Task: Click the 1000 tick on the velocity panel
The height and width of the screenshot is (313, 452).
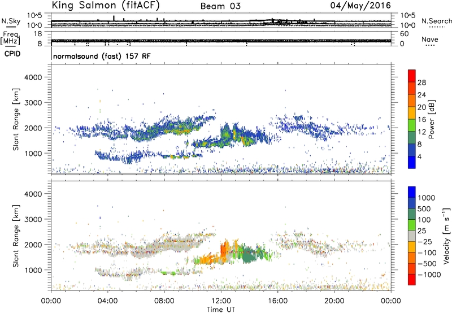Action: [33, 270]
